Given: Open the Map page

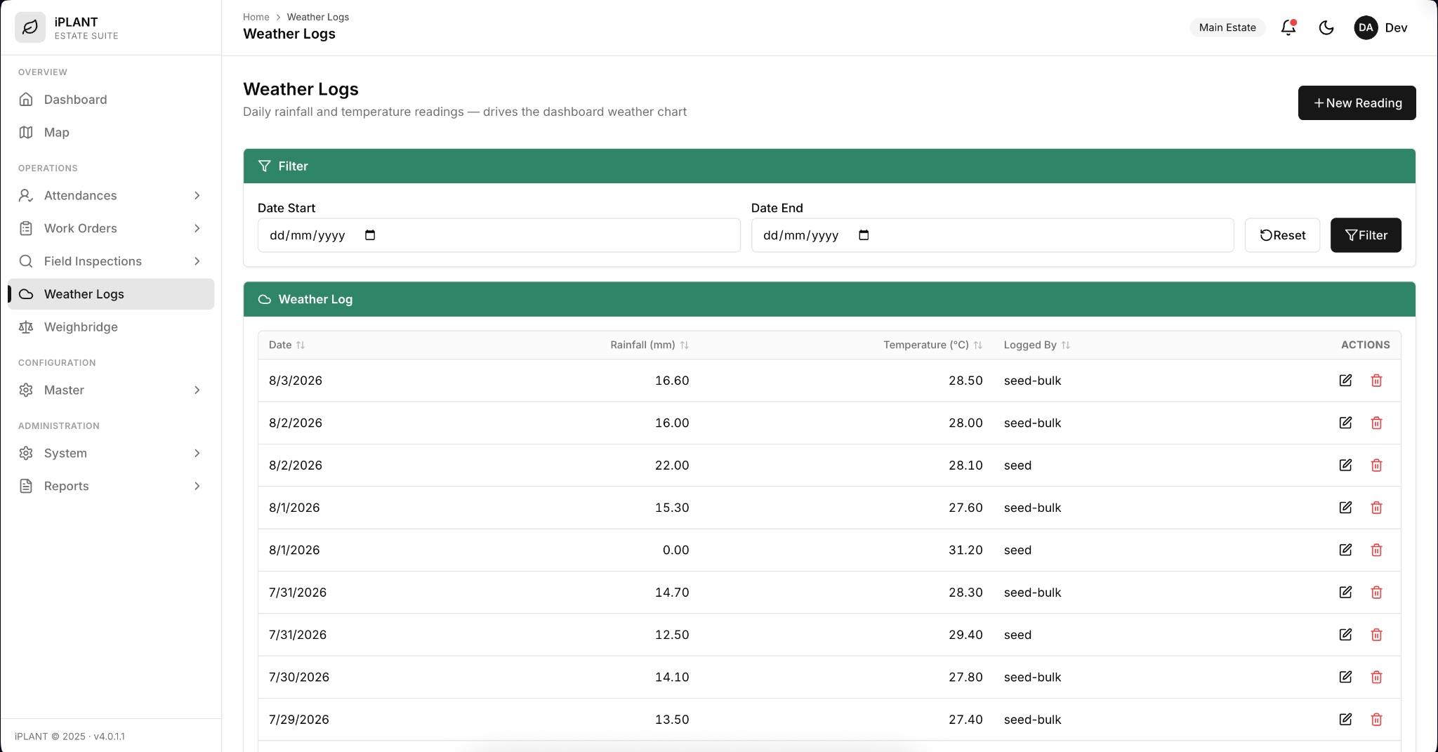Looking at the screenshot, I should (111, 133).
